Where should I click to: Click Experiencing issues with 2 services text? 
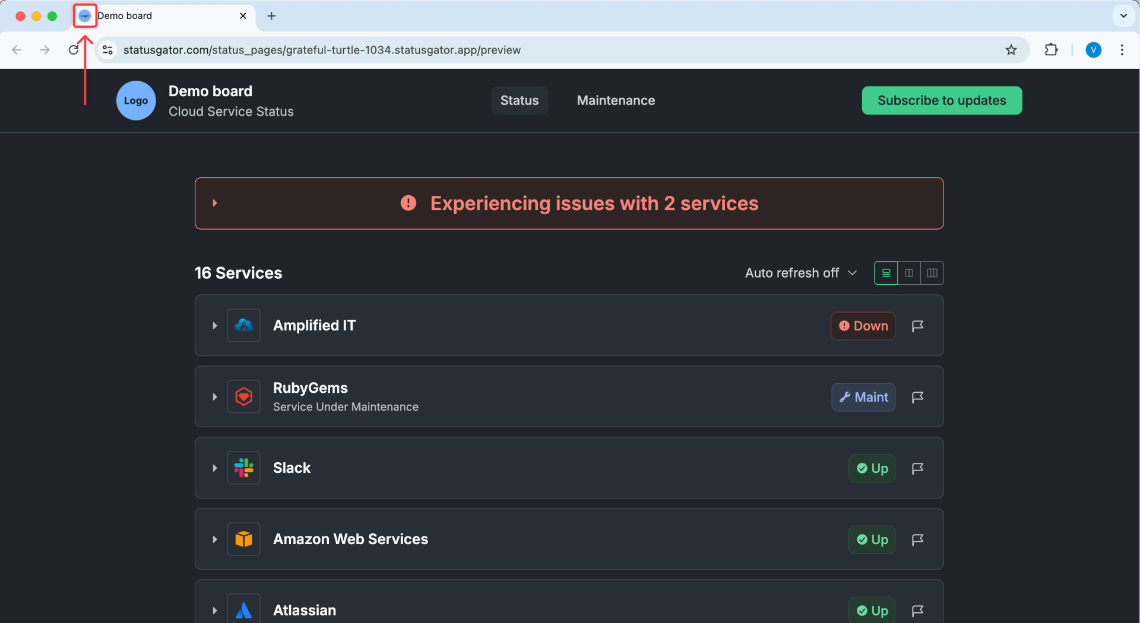(594, 204)
